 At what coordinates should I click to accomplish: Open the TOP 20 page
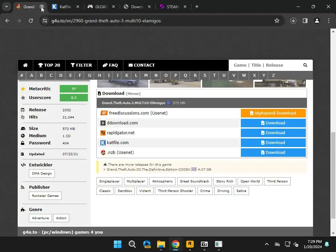(49, 65)
